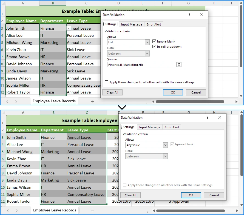Add new sheet with plus icon in upper workbook
Viewport: 244px width, 215px height.
(x=92, y=101)
